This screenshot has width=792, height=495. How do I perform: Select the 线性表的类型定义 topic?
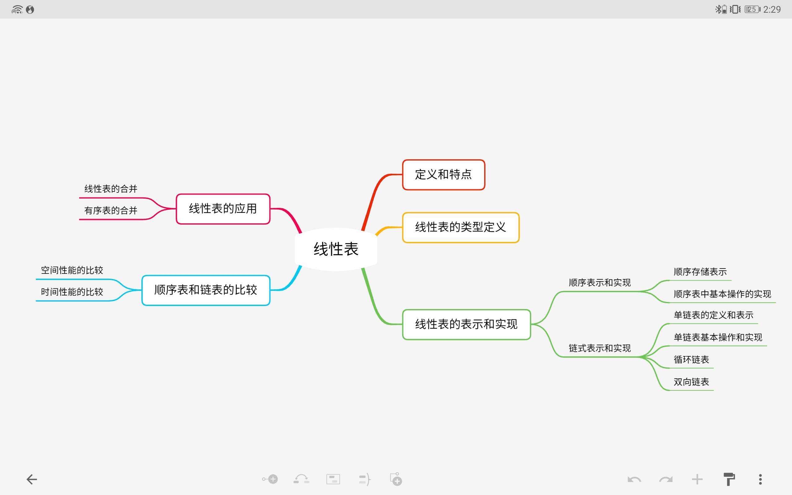tap(461, 227)
